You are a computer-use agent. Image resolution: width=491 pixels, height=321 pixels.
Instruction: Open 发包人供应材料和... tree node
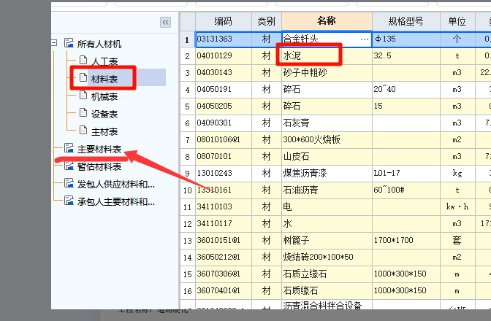pyautogui.click(x=116, y=184)
